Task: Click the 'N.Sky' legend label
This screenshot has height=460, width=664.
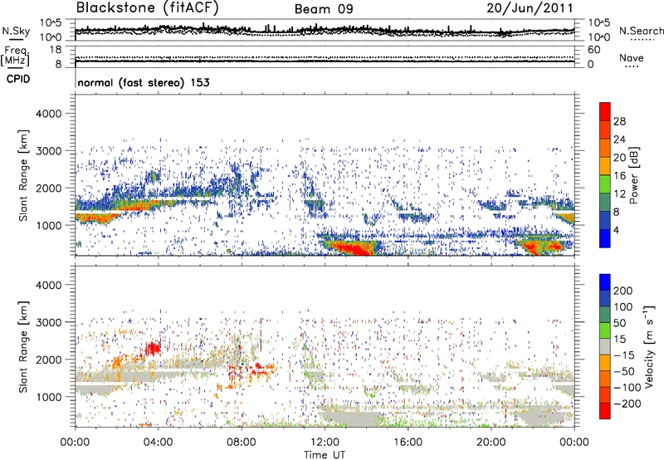Action: (16, 31)
